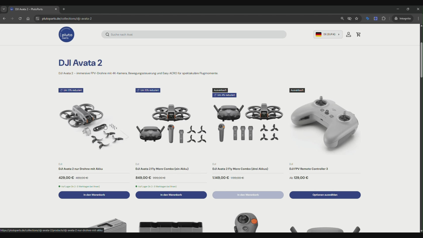Open the Chrome three-dot menu
The width and height of the screenshot is (423, 238).
tap(418, 19)
